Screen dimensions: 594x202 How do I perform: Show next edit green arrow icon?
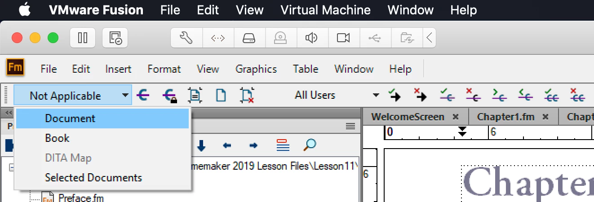pos(500,95)
